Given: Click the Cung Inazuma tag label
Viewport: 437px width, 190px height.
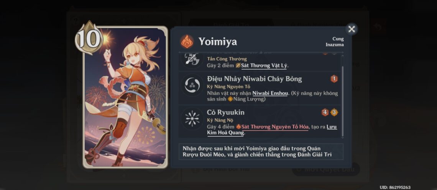Looking at the screenshot, I should pos(334,42).
